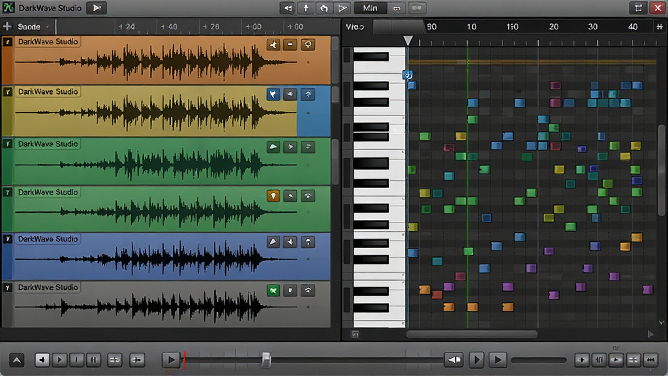Click the skip-back button in bottom transport
Screen dimensions: 668x376
pos(42,360)
